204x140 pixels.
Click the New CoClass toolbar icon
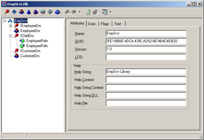click(21, 12)
